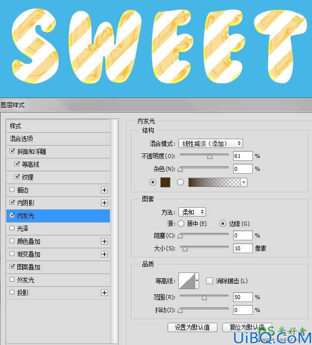Image resolution: width=312 pixels, height=345 pixels.
Task: Click the brown-to-transparent gradient bar
Action: (x=214, y=183)
